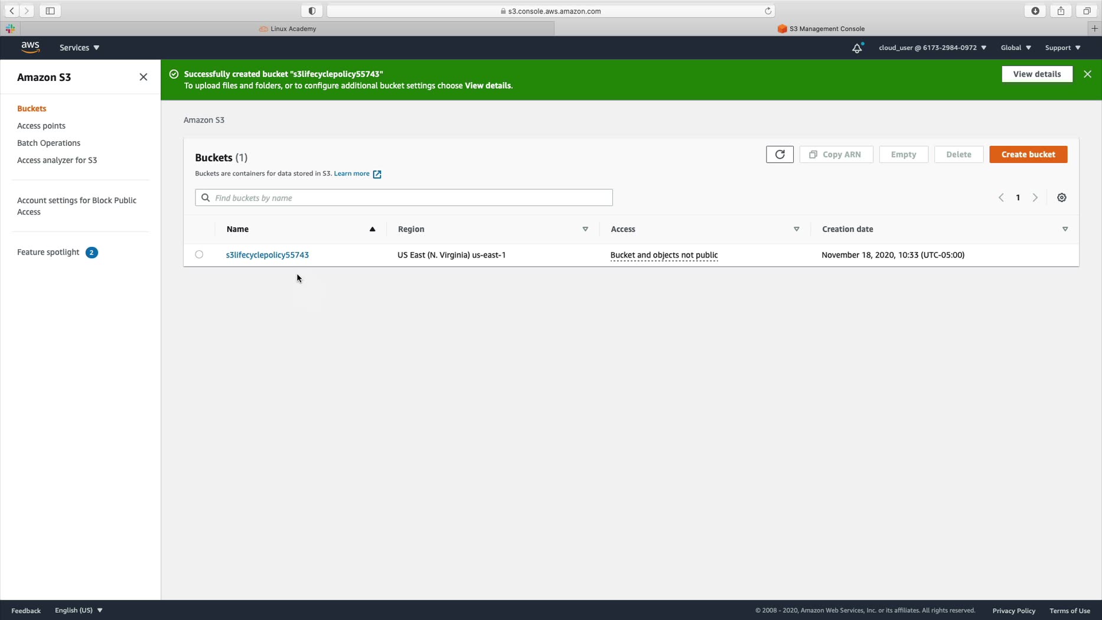The image size is (1102, 620).
Task: Open the cloud_user account dropdown
Action: coord(933,48)
